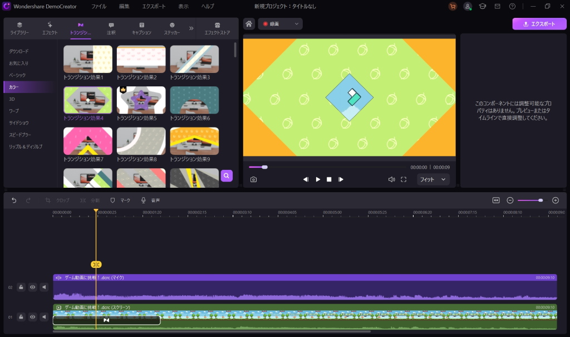Stop playback with the stop button

click(x=329, y=179)
